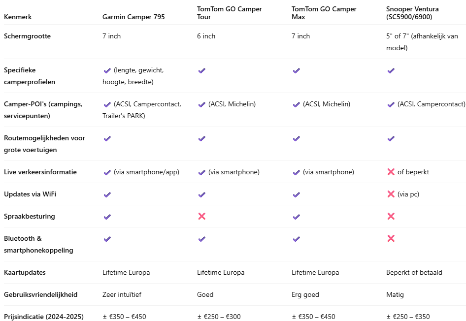The width and height of the screenshot is (466, 321).
Task: Click Snooper checkmark for Routemogelijkheden
Action: [391, 139]
